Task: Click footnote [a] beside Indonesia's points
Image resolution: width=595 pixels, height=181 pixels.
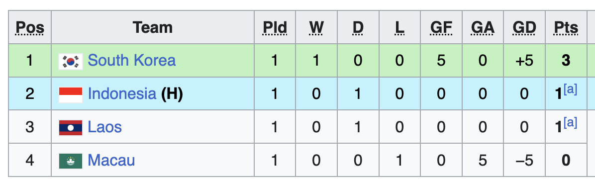Action: tap(570, 90)
